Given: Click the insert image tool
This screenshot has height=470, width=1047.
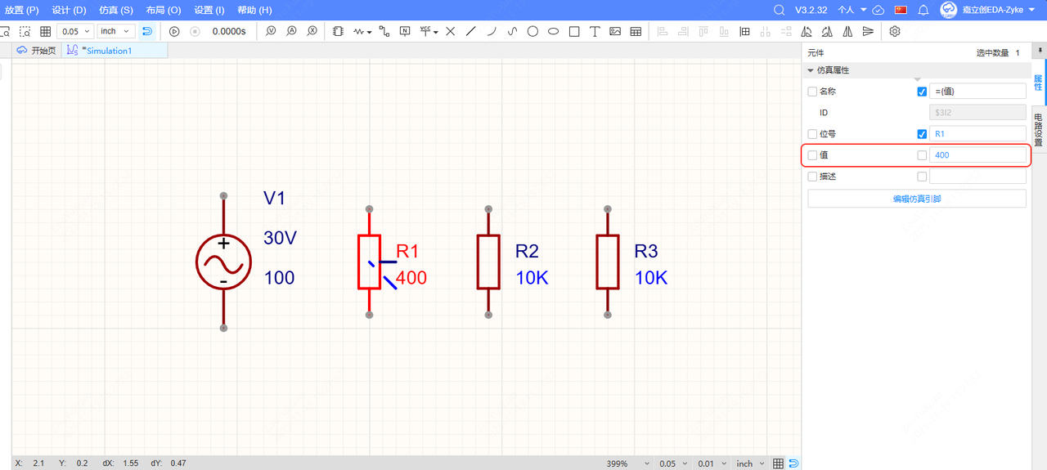Looking at the screenshot, I should pyautogui.click(x=615, y=32).
